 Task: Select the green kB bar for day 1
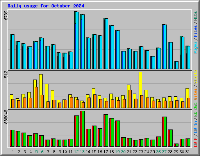point(13,138)
